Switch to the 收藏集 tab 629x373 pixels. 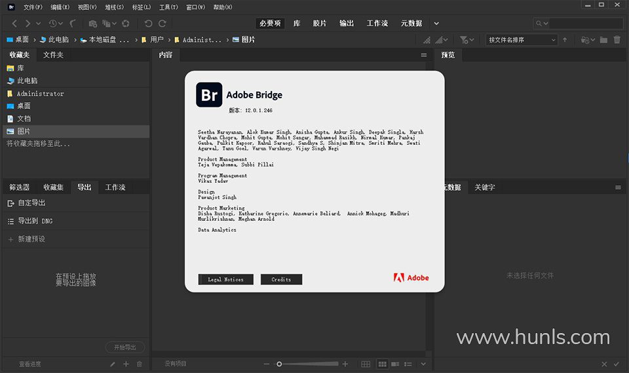(x=53, y=187)
